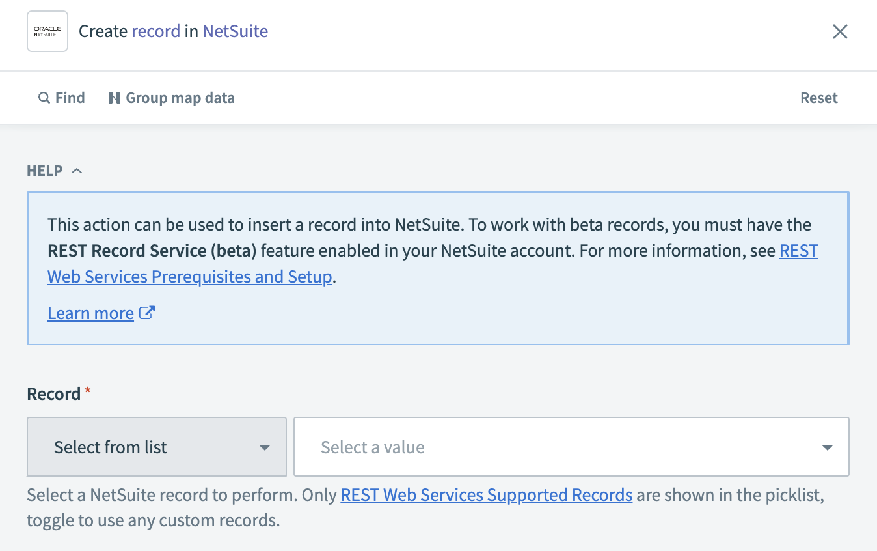Click the Oracle NetSuite logo icon

tap(47, 31)
